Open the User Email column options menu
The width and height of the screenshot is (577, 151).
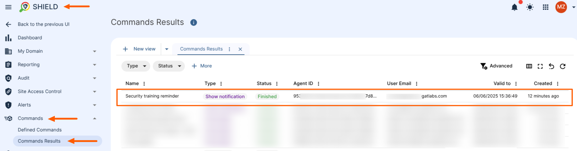point(417,83)
